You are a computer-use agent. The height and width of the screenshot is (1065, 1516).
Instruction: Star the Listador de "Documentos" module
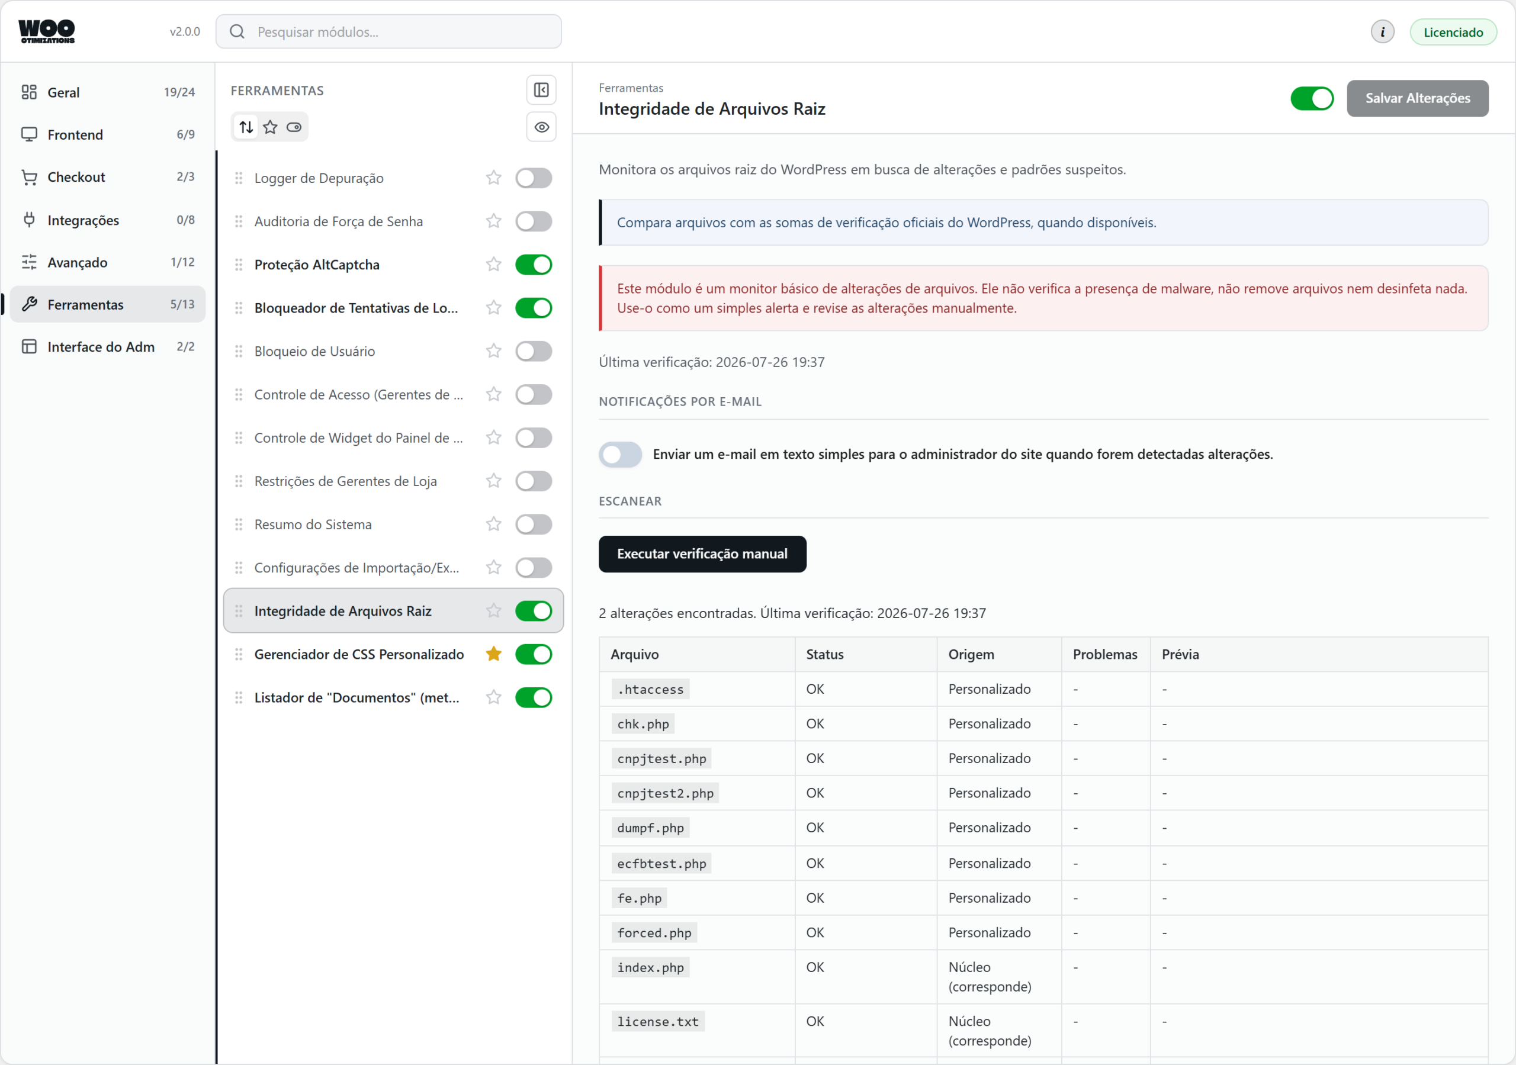[493, 697]
